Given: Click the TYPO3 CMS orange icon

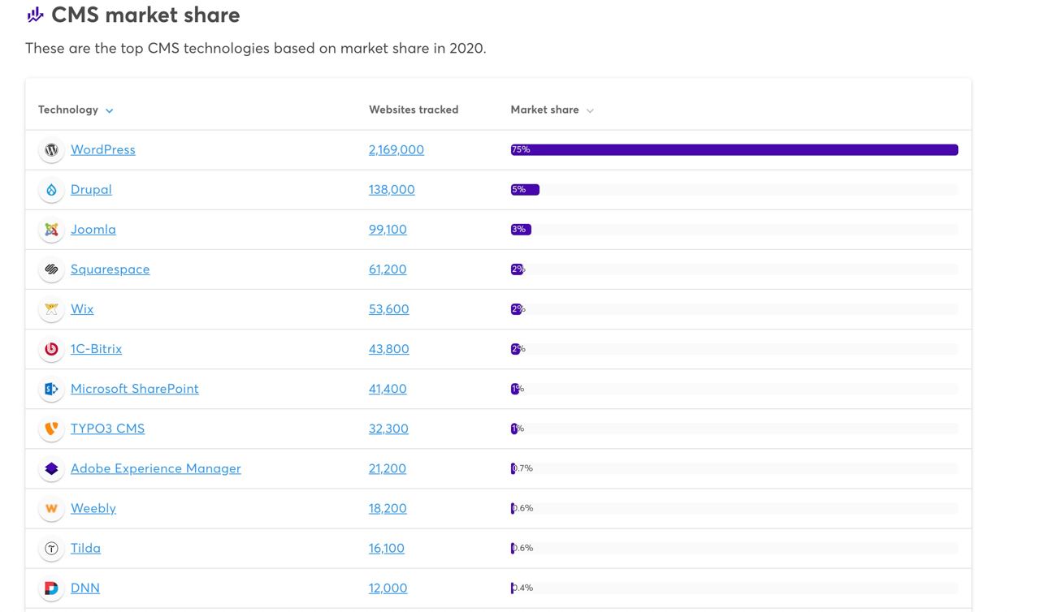Looking at the screenshot, I should (51, 429).
